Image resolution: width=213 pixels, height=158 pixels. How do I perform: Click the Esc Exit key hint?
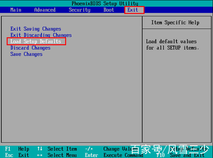pos(17,155)
